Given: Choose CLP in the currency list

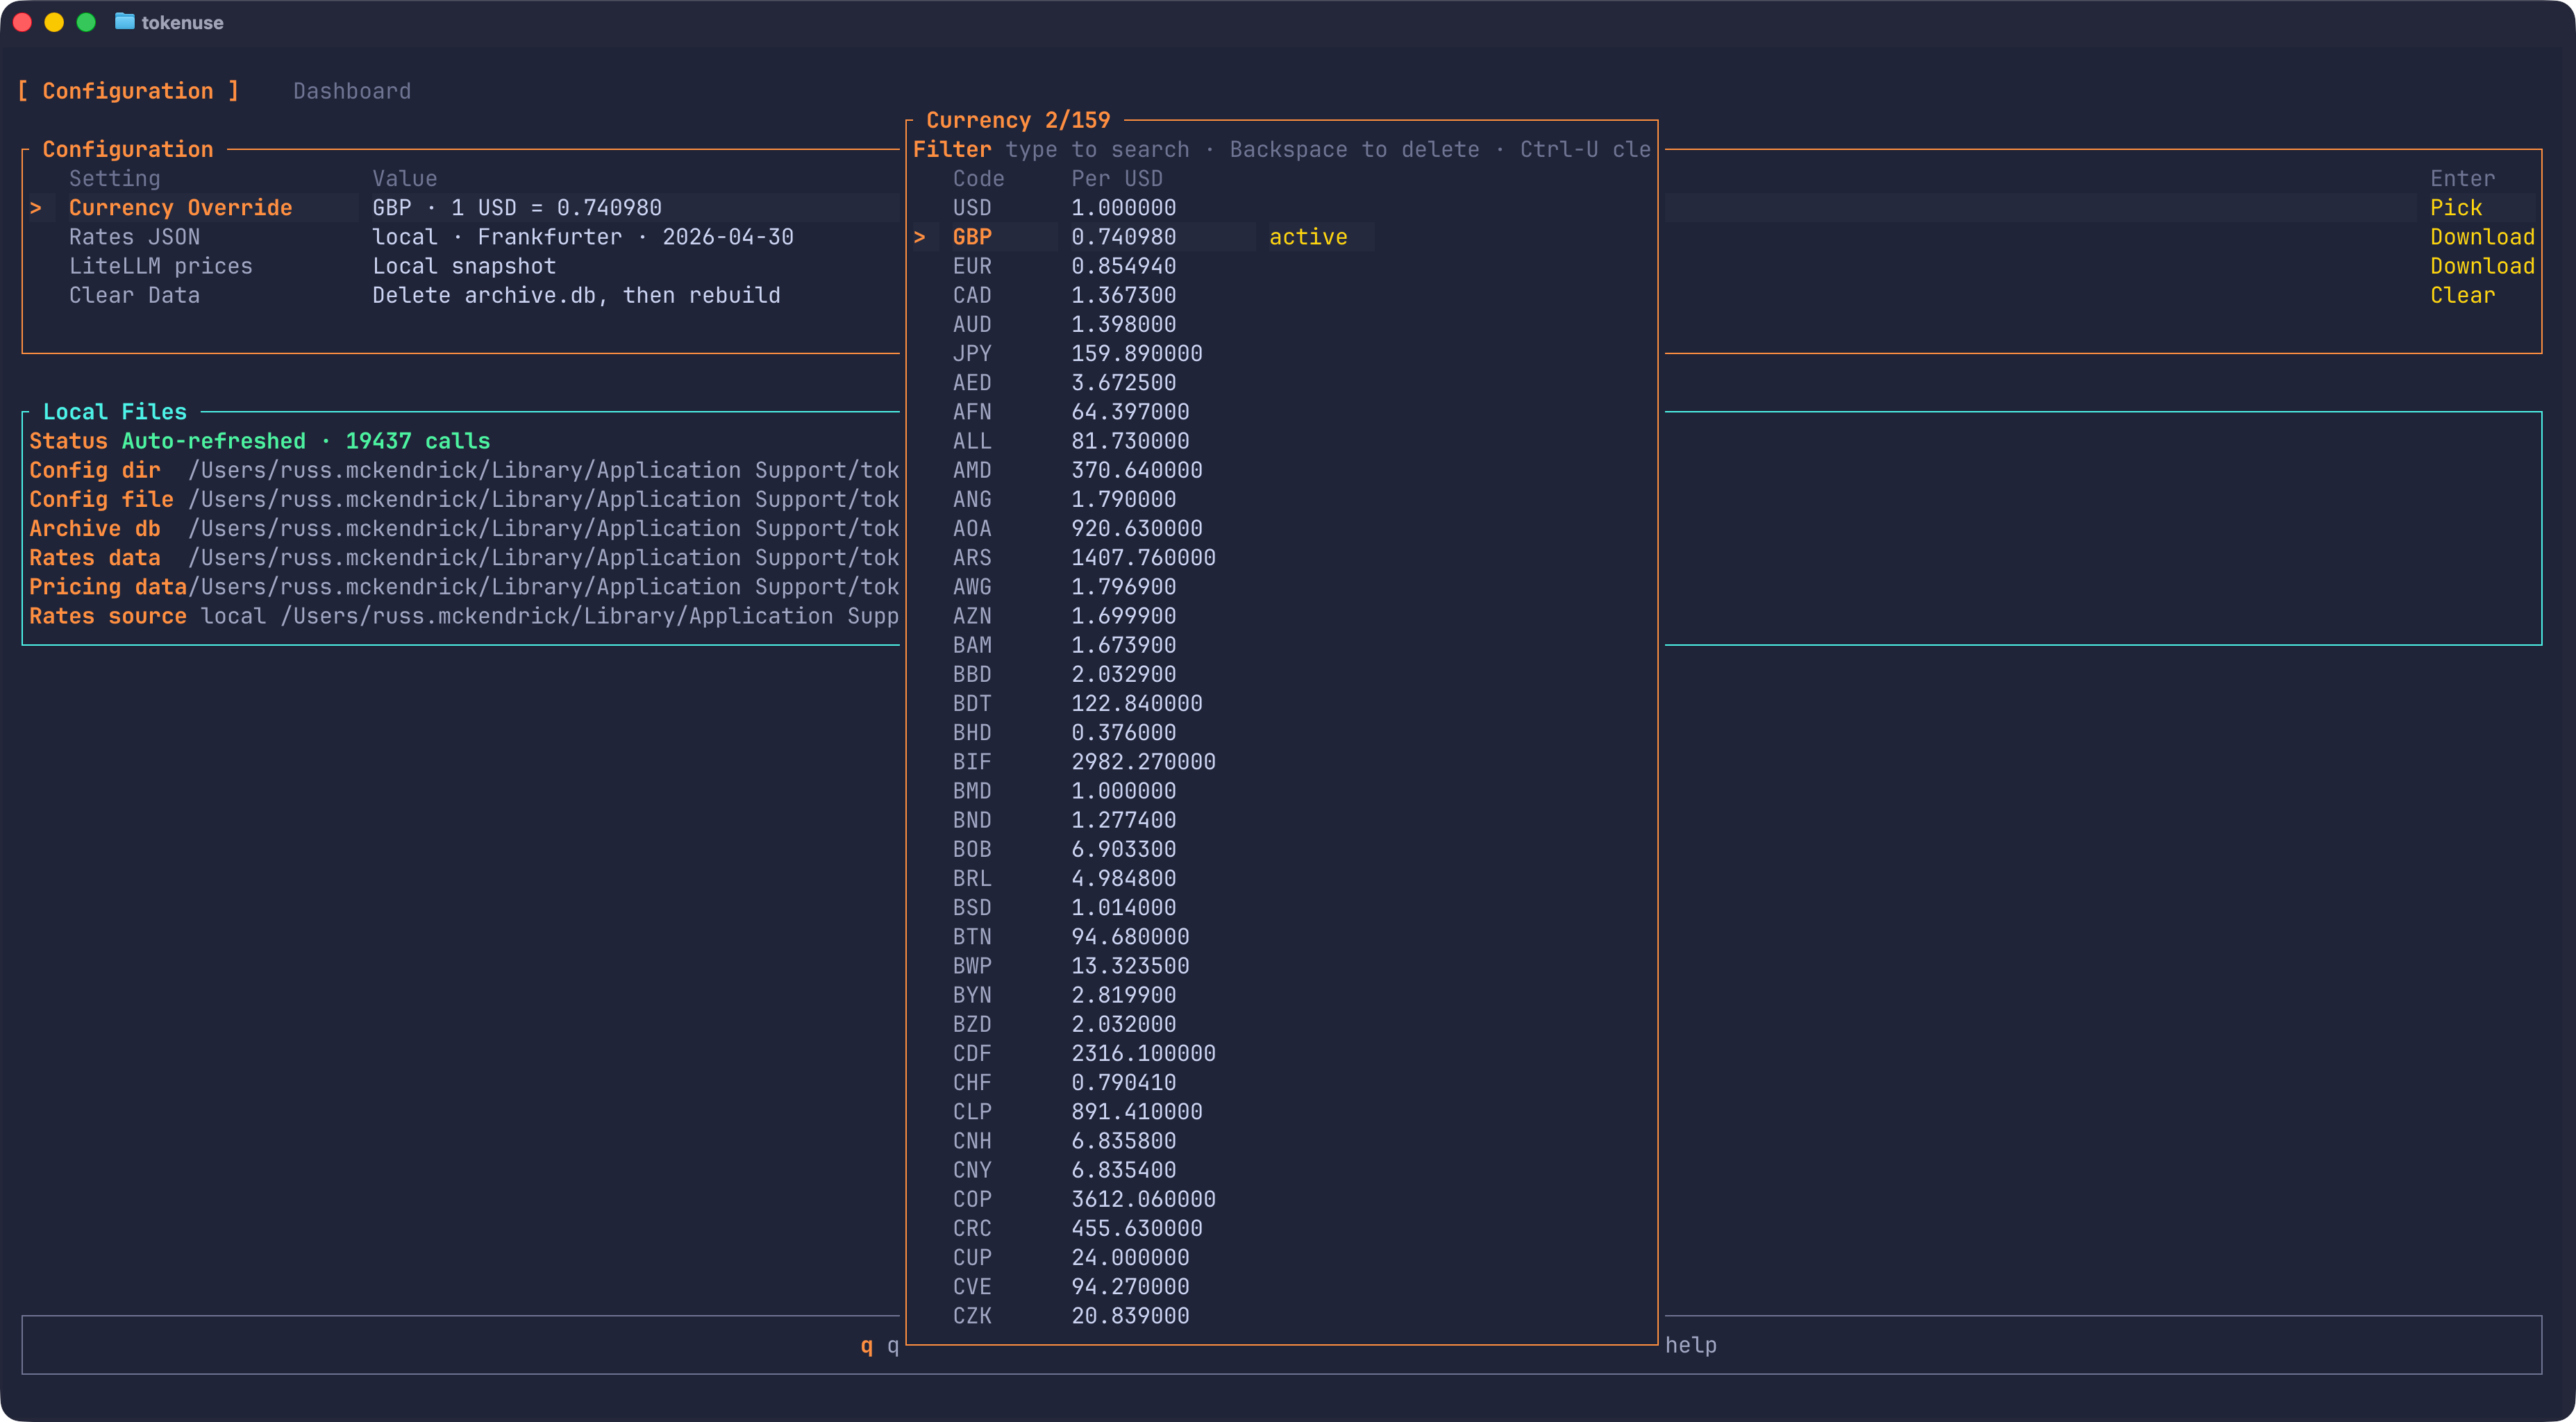Looking at the screenshot, I should [x=1281, y=1112].
